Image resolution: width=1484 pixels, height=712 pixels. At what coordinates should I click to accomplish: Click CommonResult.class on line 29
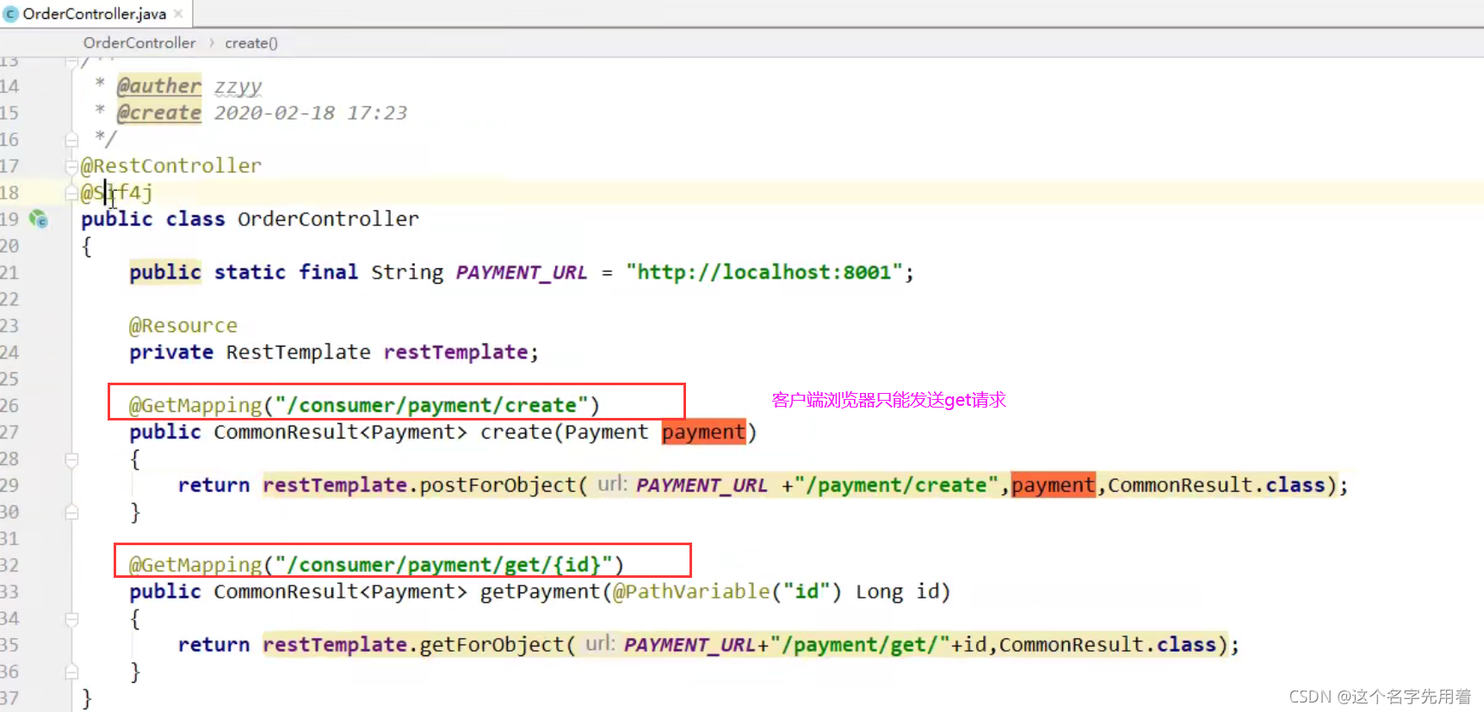coord(1216,485)
